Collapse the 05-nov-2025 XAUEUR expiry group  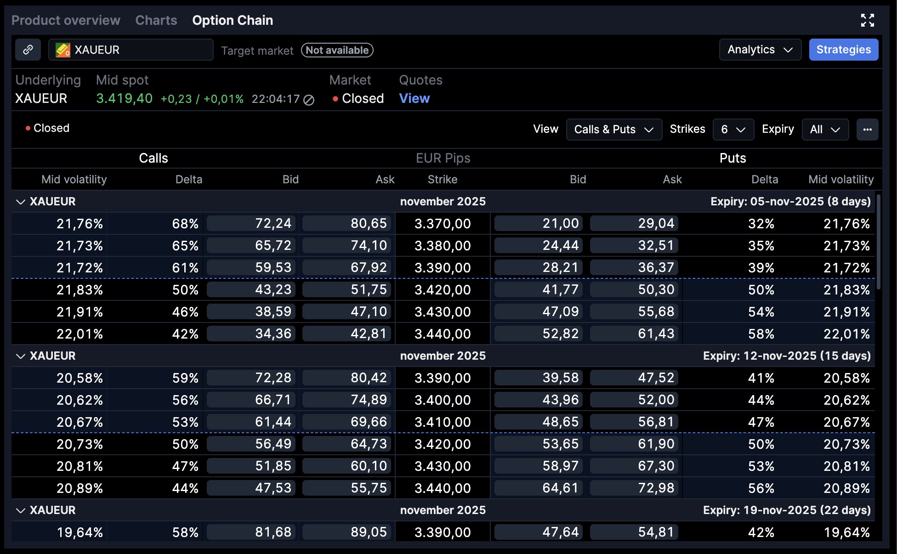(x=20, y=201)
